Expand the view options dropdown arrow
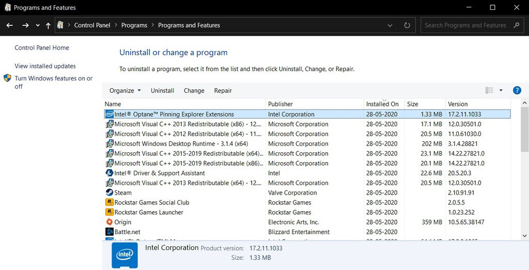 point(501,90)
